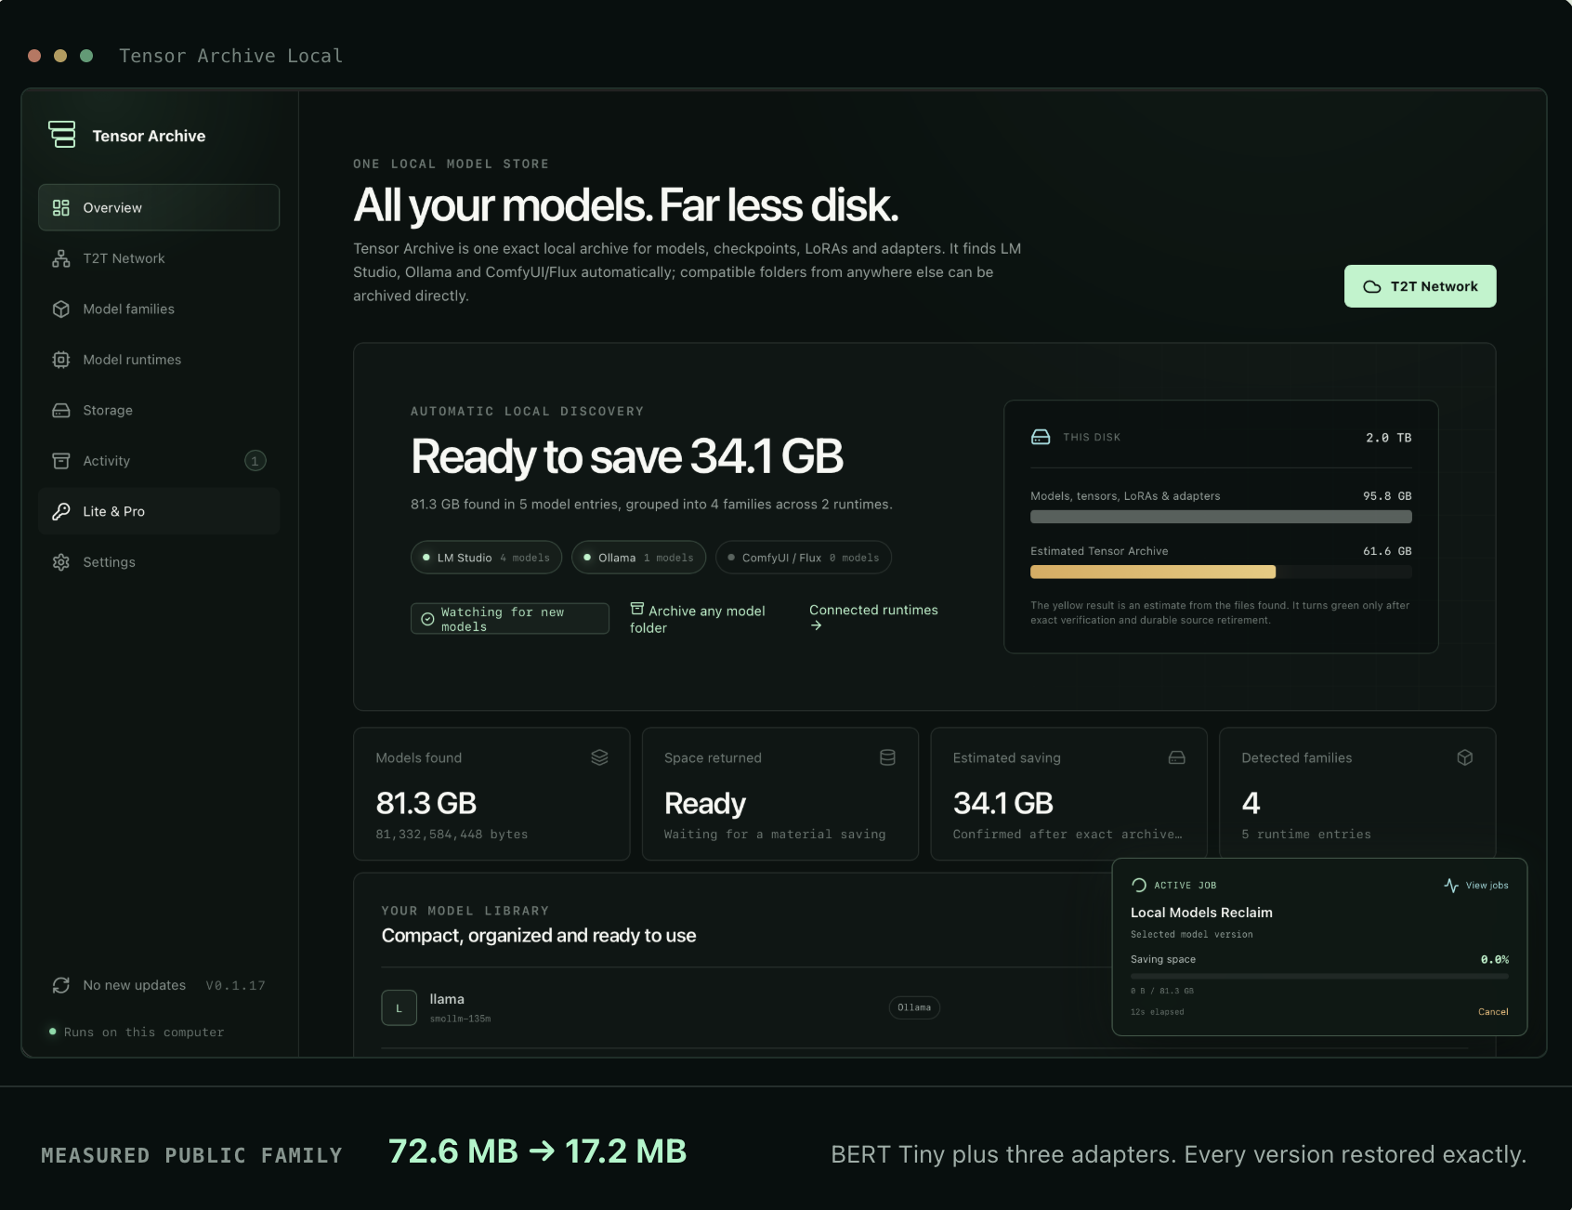The height and width of the screenshot is (1210, 1572).
Task: Click the gray Models, tensors, LoRAs usage bar
Action: [x=1221, y=517]
